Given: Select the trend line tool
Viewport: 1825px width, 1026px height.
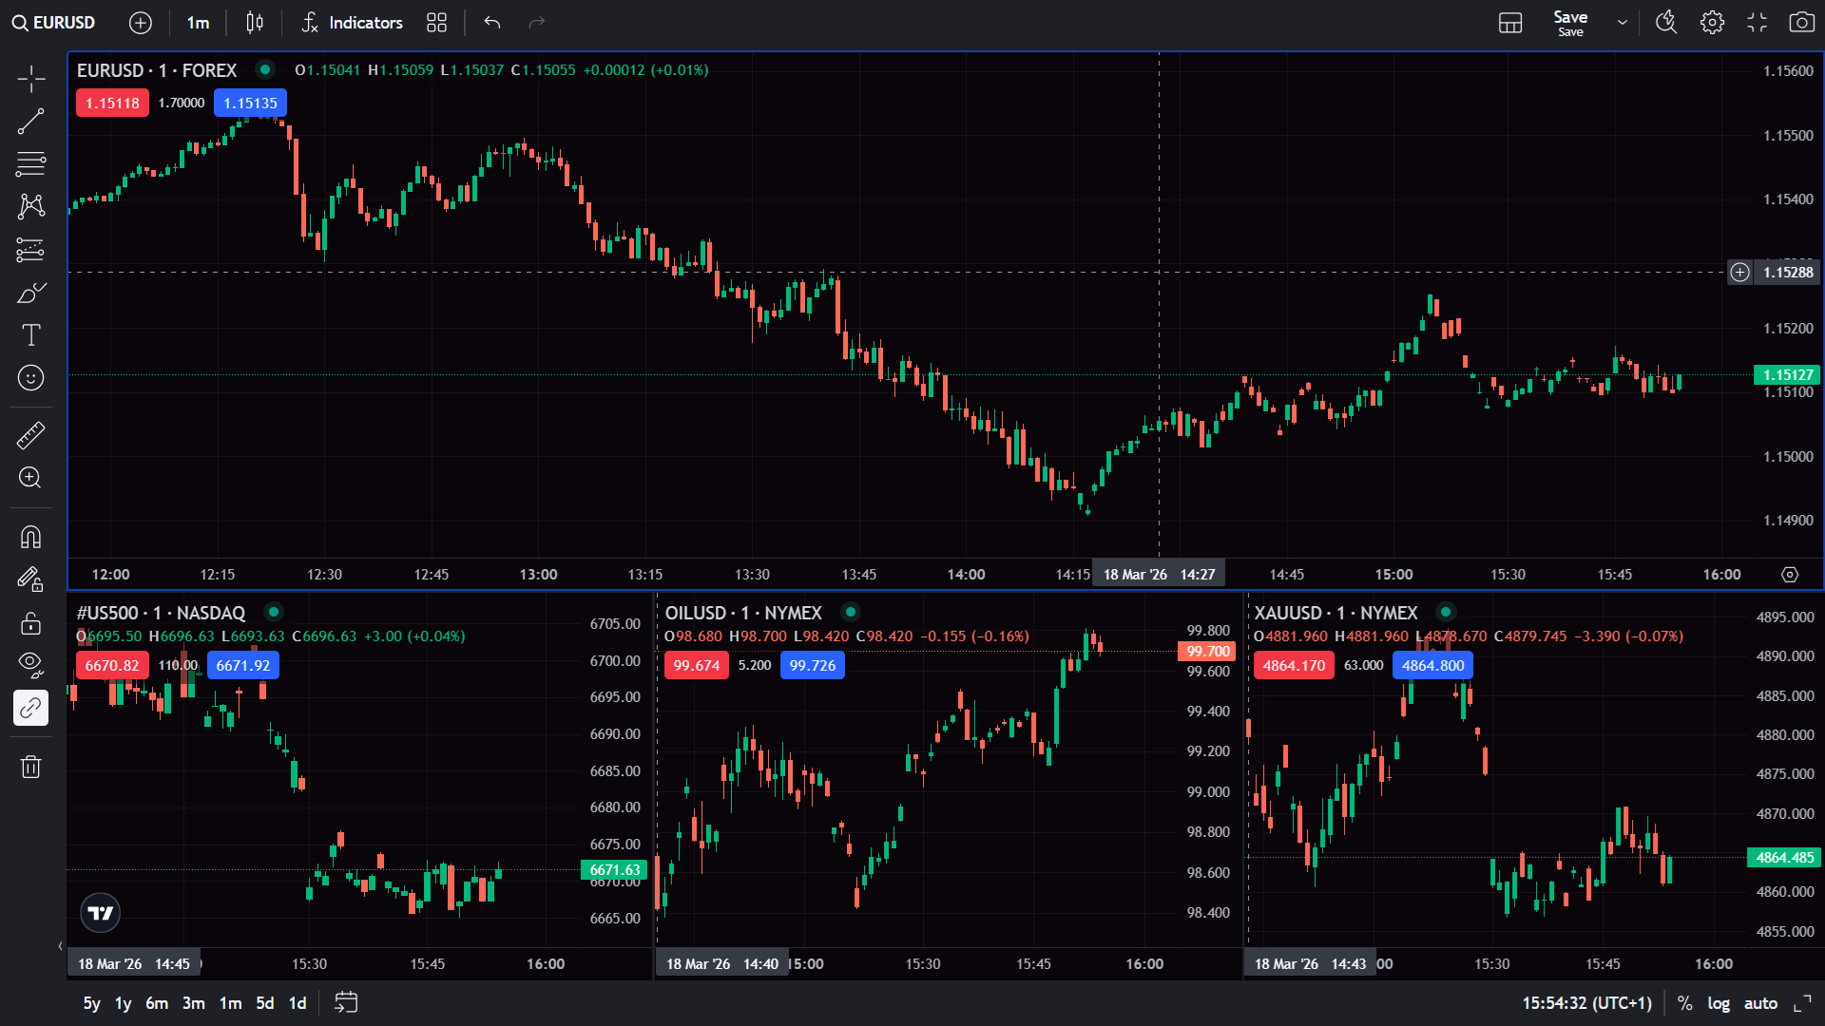Looking at the screenshot, I should click(x=31, y=122).
